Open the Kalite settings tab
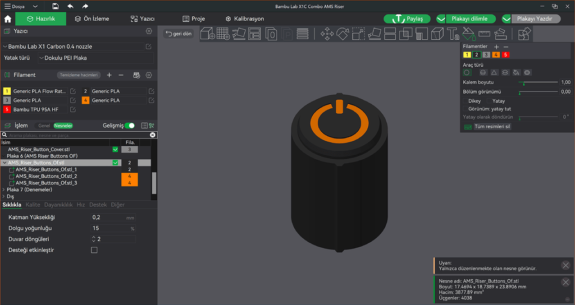575x305 pixels. (33, 205)
